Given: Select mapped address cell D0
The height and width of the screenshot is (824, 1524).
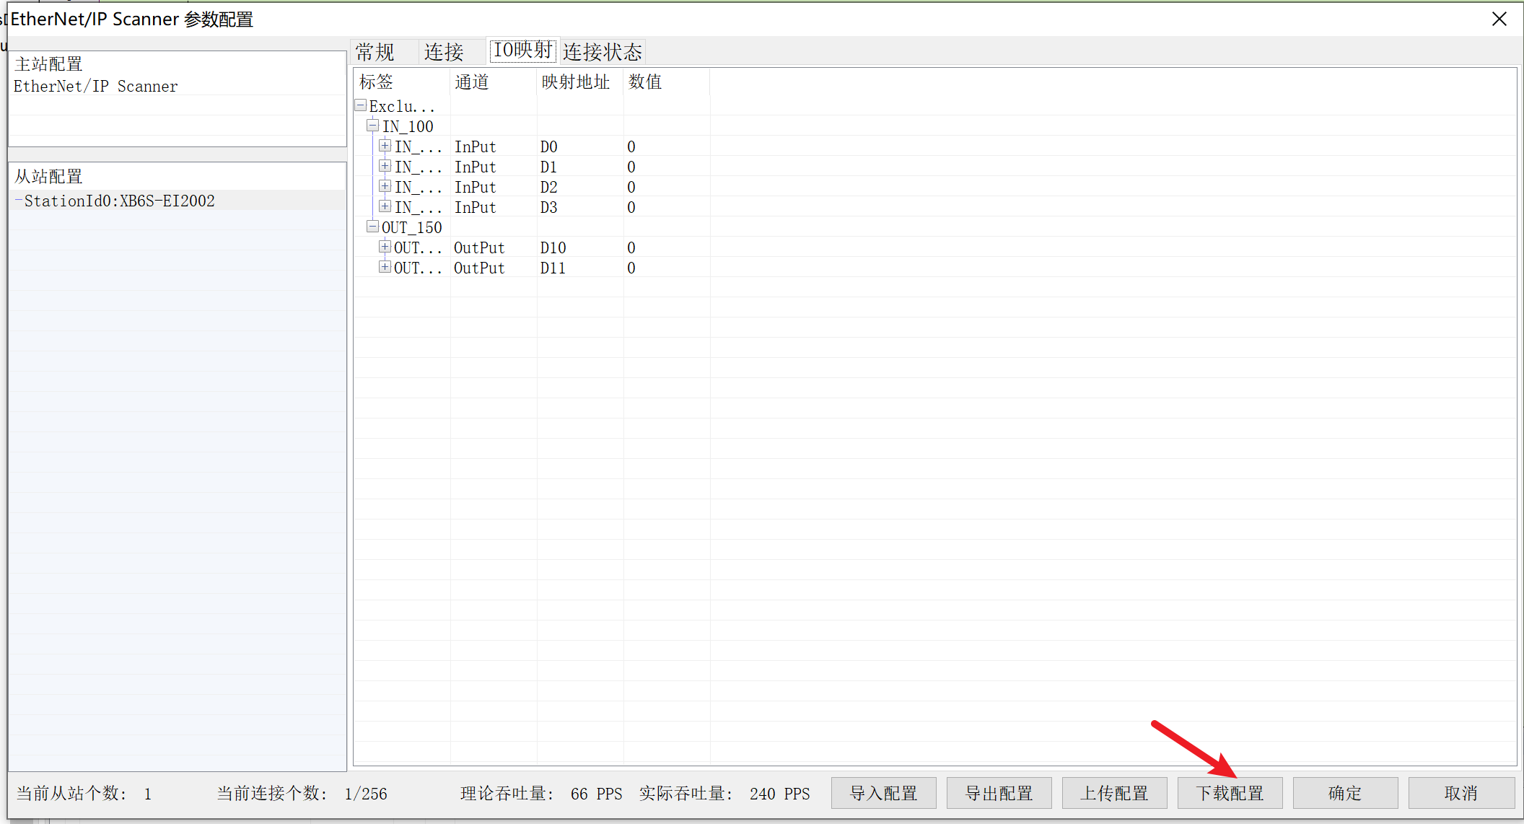Looking at the screenshot, I should click(x=549, y=146).
